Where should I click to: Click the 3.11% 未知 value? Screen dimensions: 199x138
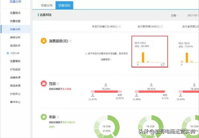click(165, 98)
